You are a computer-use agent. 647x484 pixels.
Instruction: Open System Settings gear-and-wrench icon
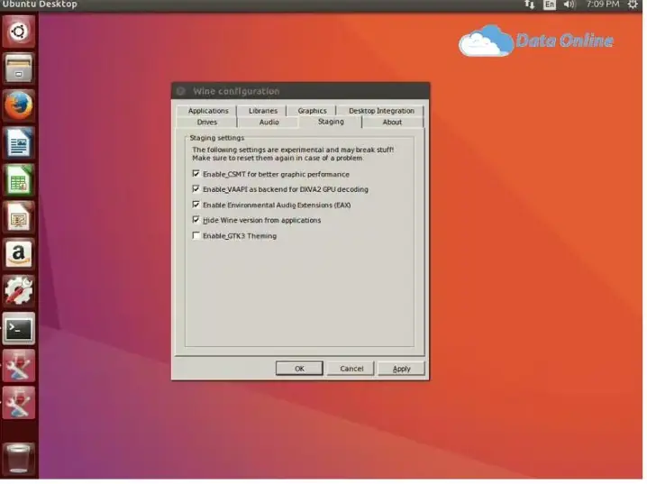(x=19, y=292)
